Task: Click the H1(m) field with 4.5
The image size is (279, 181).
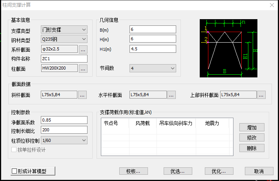Action: pos(153,49)
